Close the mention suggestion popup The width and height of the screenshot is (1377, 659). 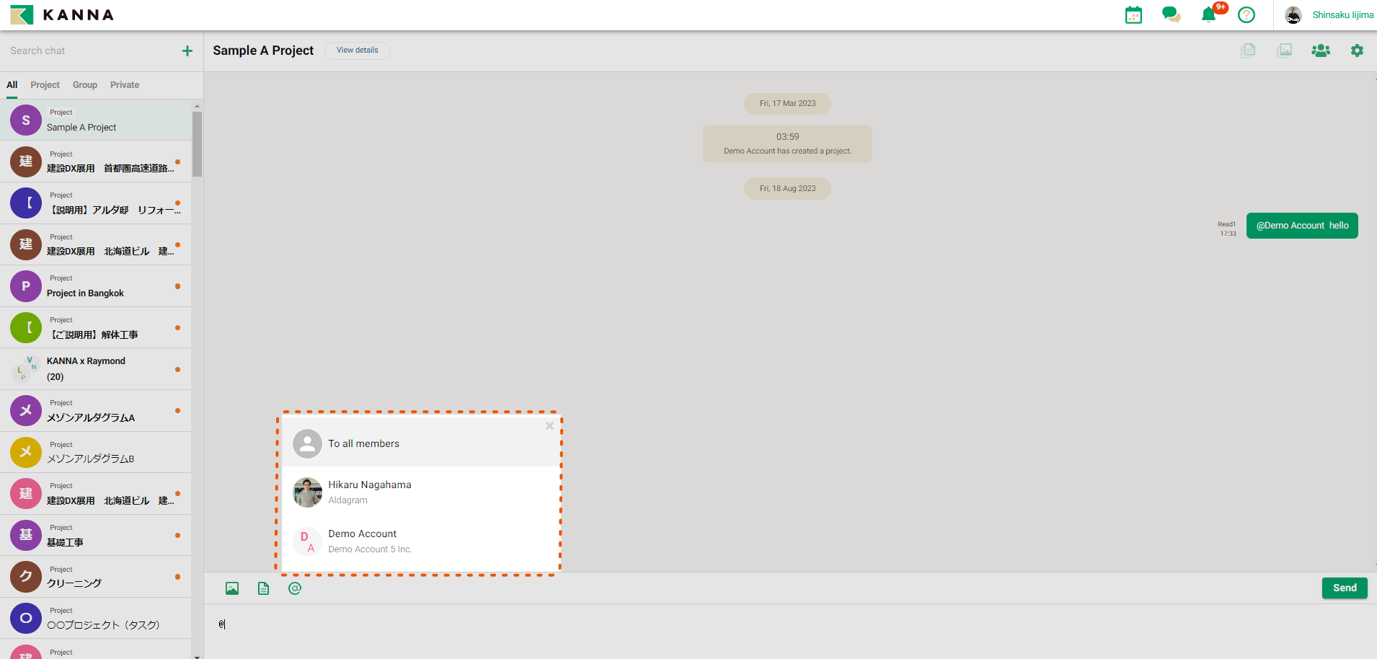[x=549, y=426]
